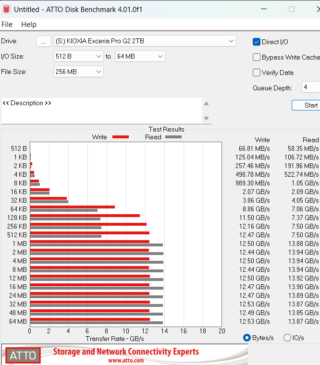The image size is (320, 365).
Task: Uncheck the Direct I/O checkbox
Action: pos(257,42)
